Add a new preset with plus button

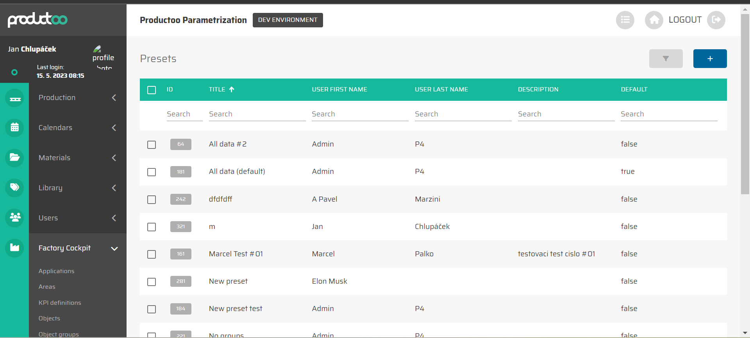pyautogui.click(x=710, y=59)
